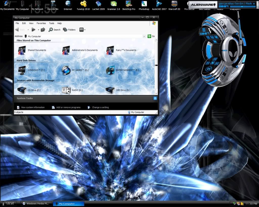This screenshot has height=207, width=259.
Task: Close the Alienware track title bar
Action: (x=254, y=4)
